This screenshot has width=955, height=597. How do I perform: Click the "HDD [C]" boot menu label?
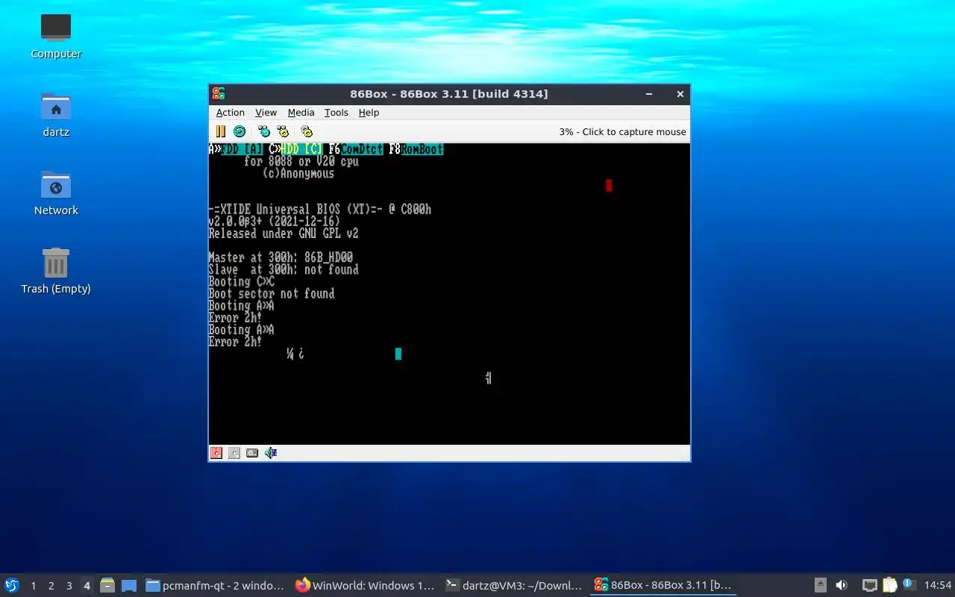click(301, 149)
